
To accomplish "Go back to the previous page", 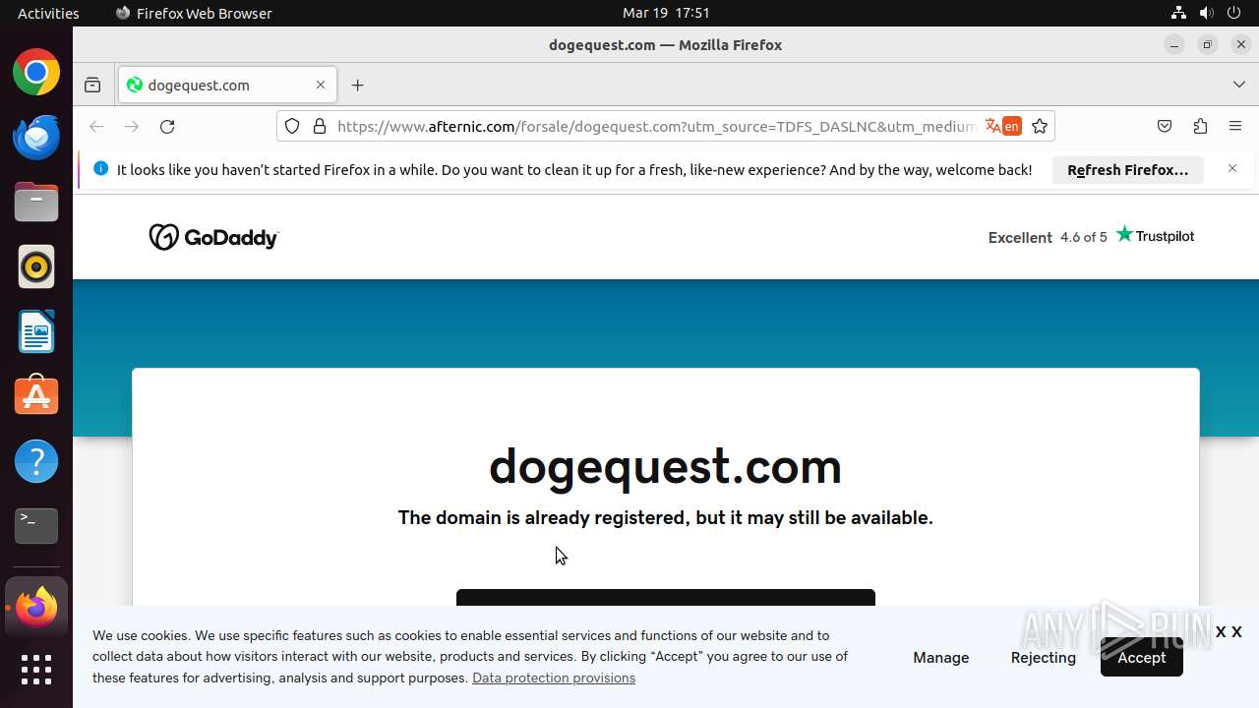I will (96, 127).
